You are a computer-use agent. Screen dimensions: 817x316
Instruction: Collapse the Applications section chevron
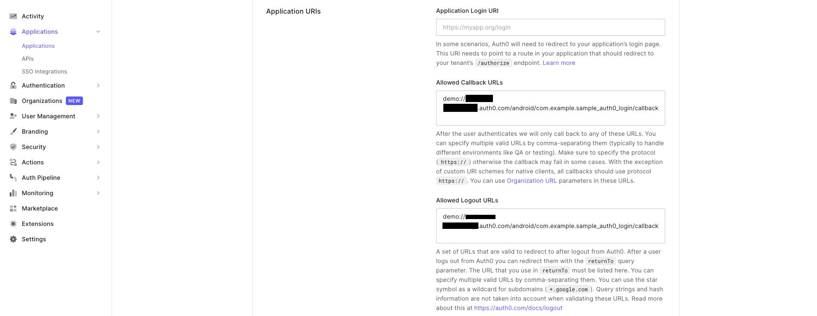[x=98, y=32]
